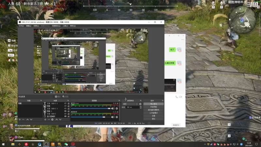
Task: Open the Windows notification center
Action: coord(256,144)
